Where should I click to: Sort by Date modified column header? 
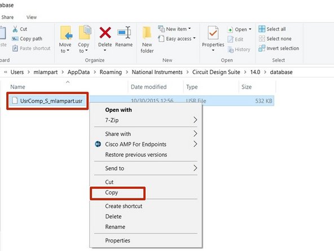(149, 87)
